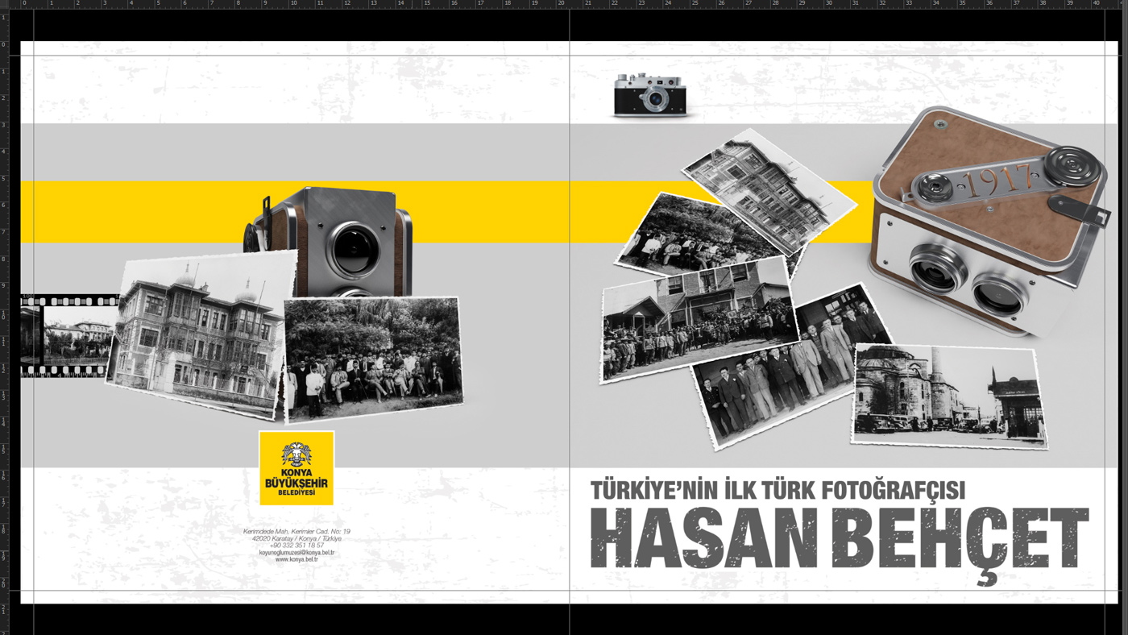Click the '42020 Karatay / Konya / Türkiye' line

click(x=297, y=539)
